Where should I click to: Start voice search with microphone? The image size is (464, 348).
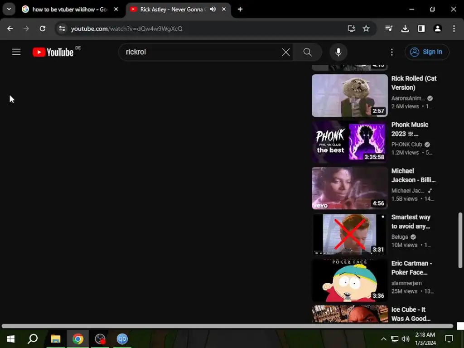coord(338,52)
